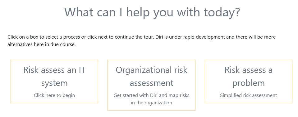
Task: Click the word 'system' in the first box
Action: click(x=54, y=83)
